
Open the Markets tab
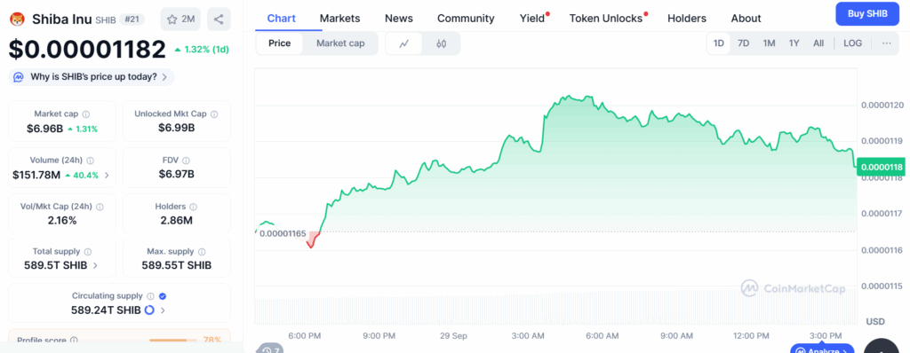pos(339,19)
